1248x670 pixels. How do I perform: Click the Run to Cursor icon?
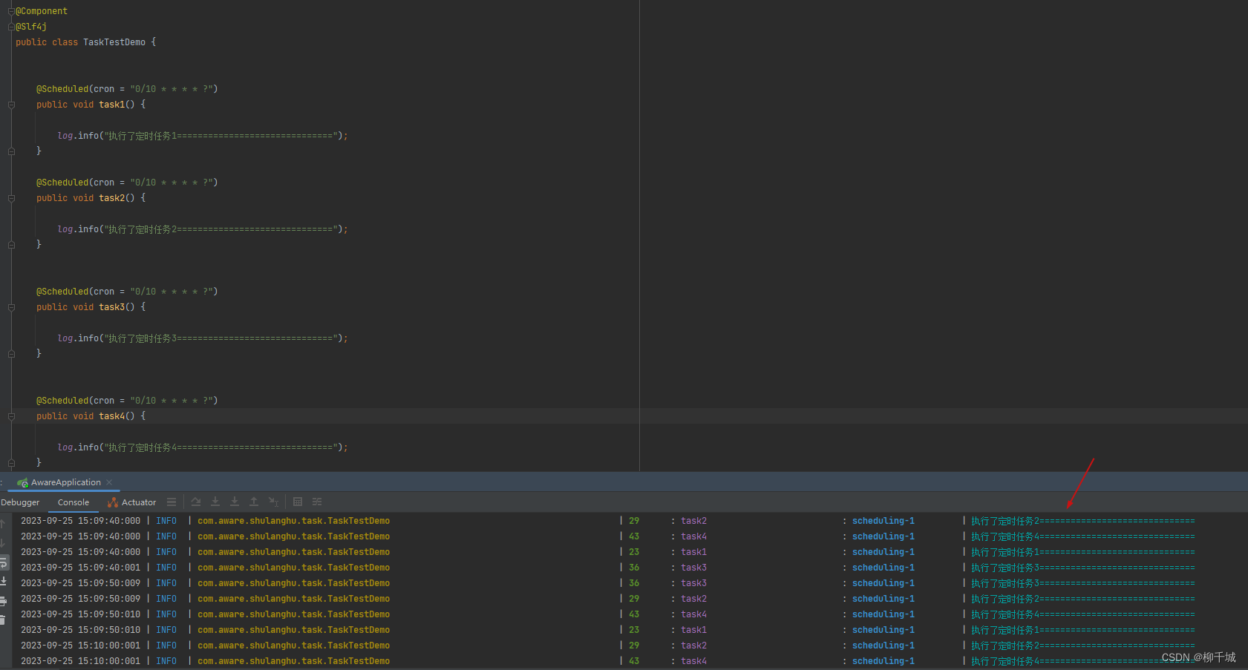pos(273,502)
